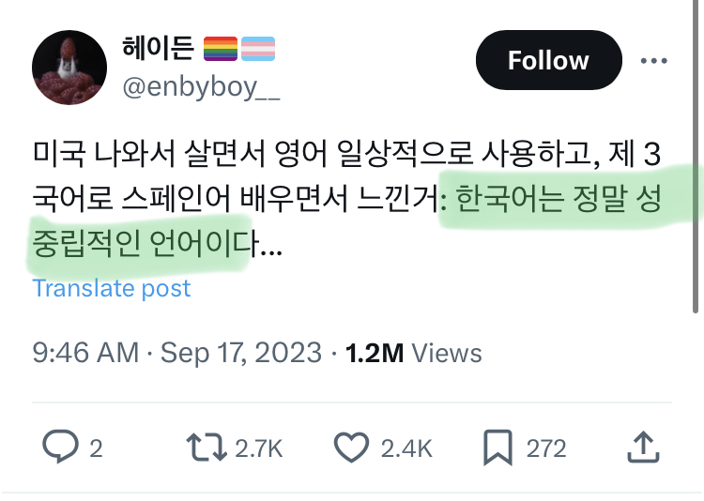
Task: Bookmark this post with the bookmark icon
Action: click(x=498, y=448)
